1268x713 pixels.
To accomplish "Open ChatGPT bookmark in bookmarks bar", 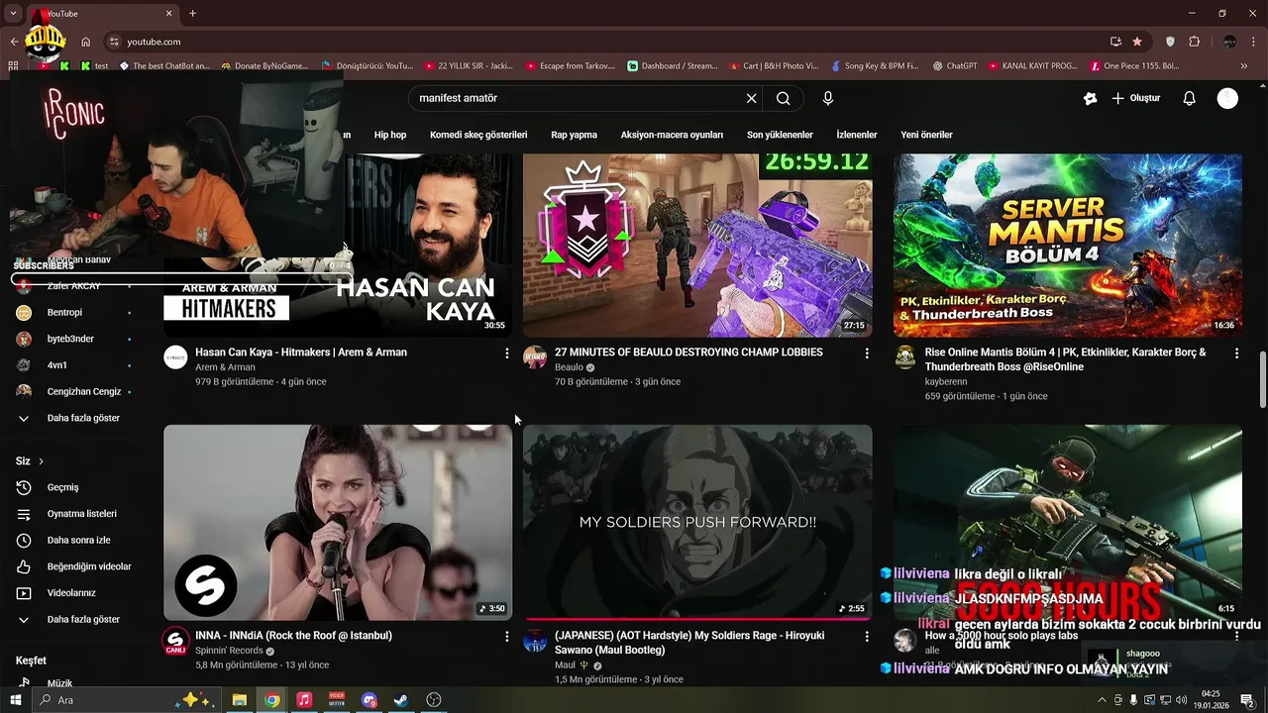I will [x=955, y=66].
